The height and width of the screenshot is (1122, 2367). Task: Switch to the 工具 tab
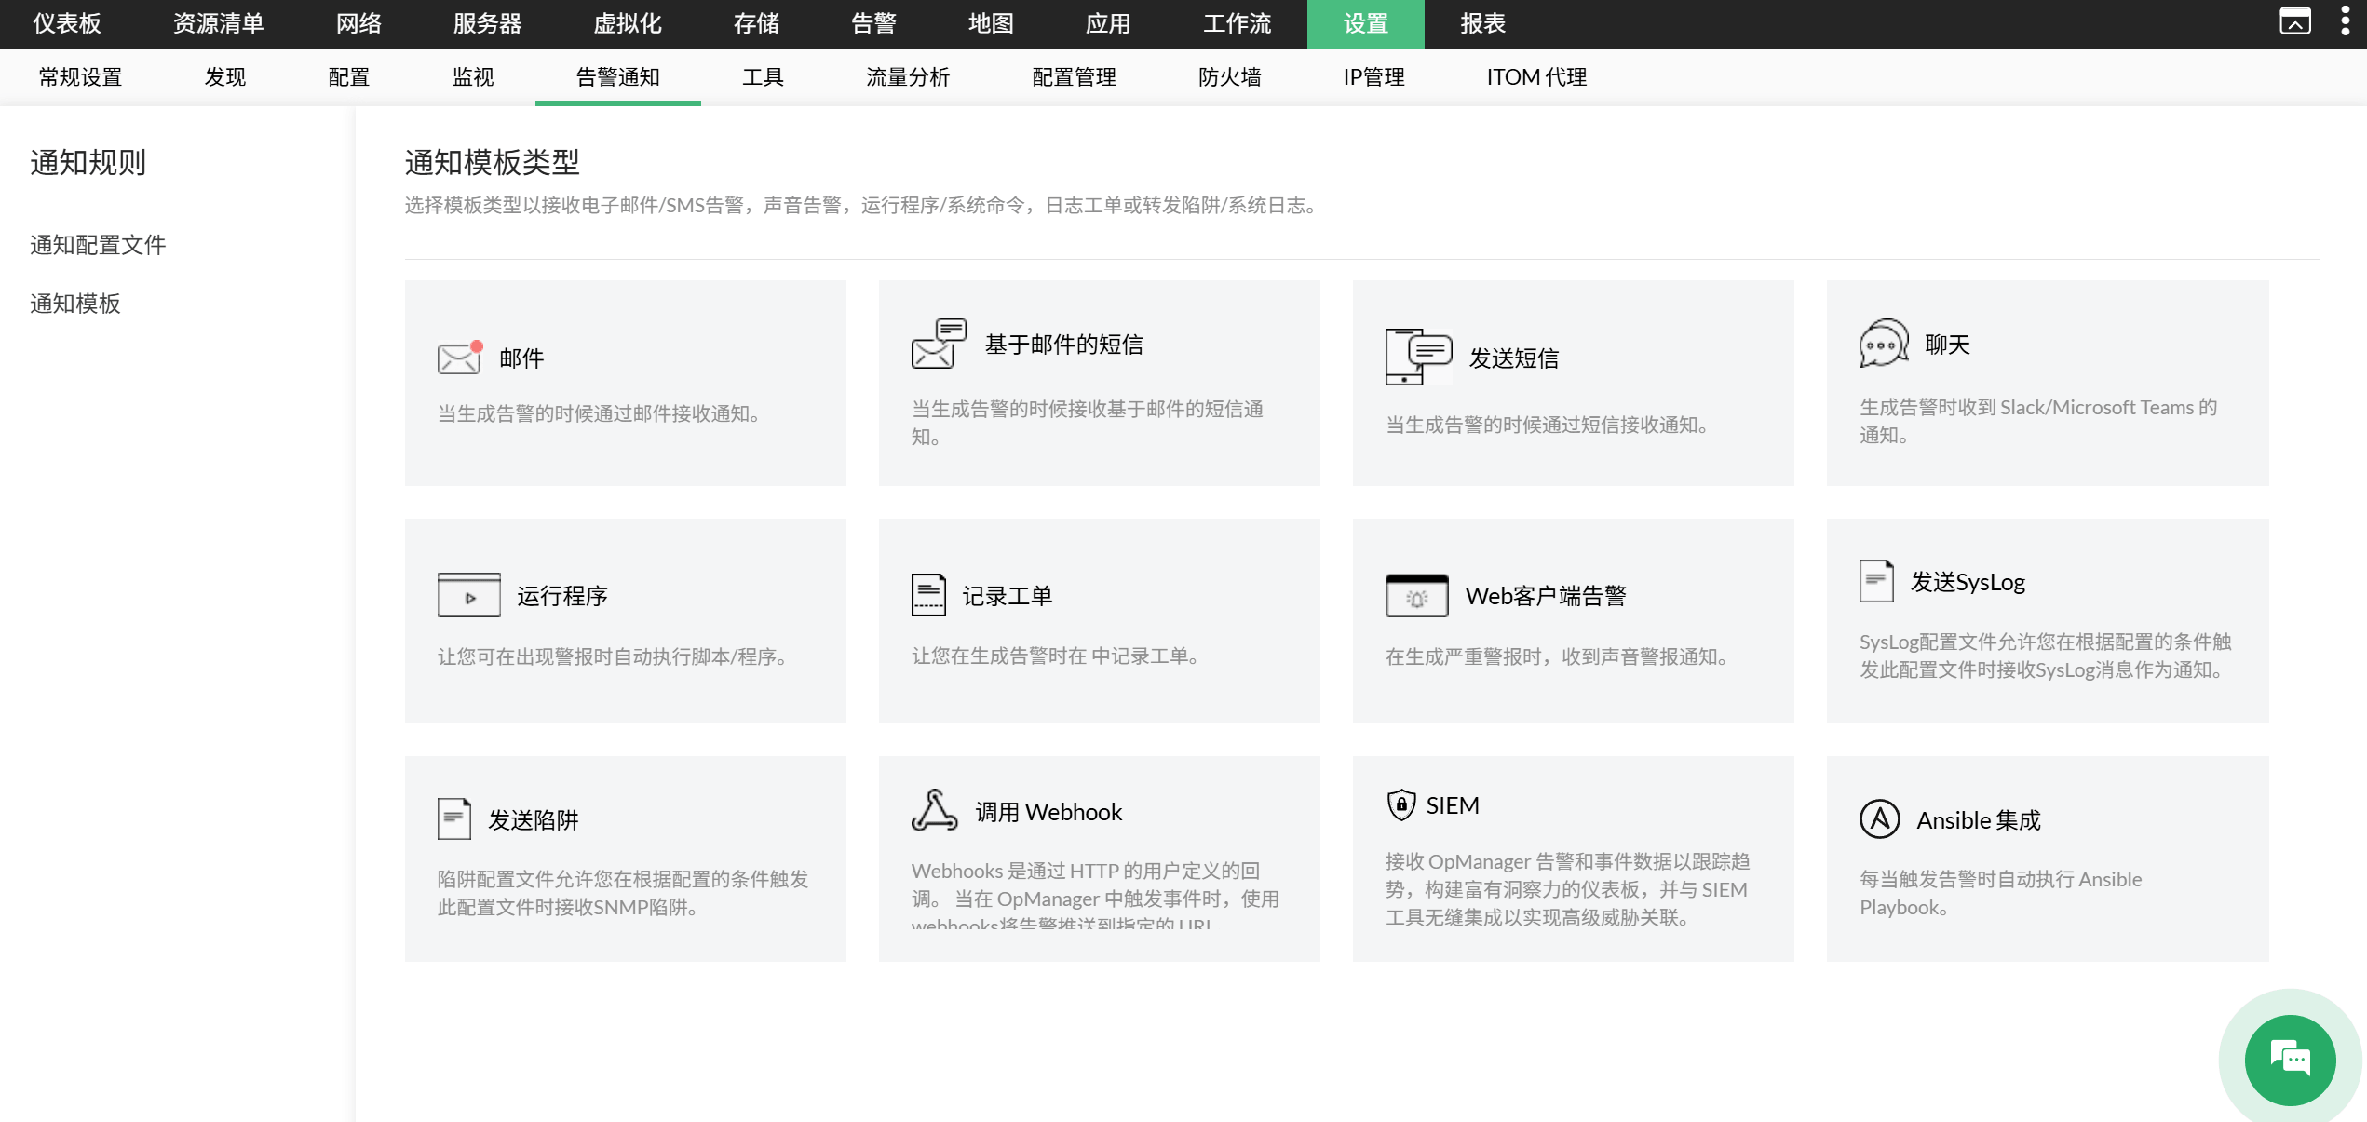point(763,76)
